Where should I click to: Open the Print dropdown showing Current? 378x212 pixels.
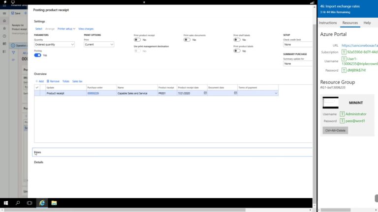coord(99,45)
